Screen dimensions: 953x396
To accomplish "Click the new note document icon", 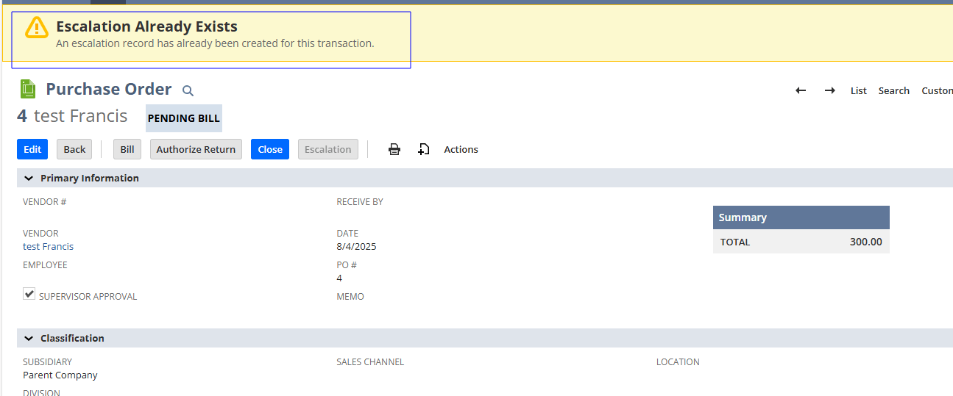I will tap(423, 149).
